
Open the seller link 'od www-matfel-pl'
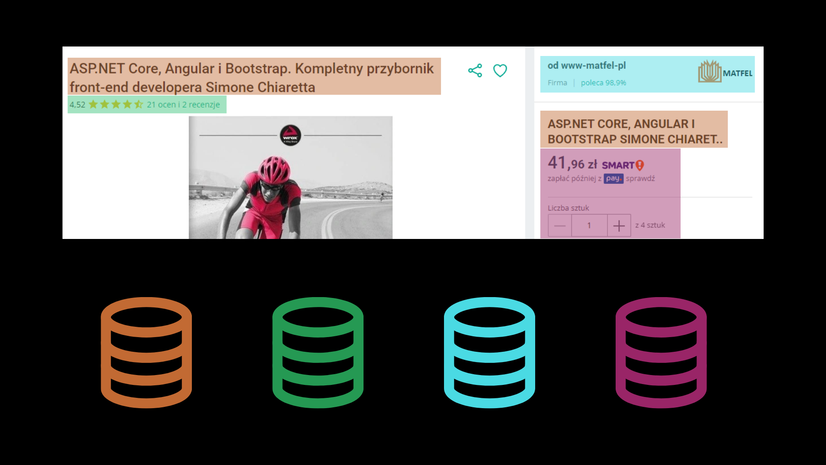[x=586, y=65]
